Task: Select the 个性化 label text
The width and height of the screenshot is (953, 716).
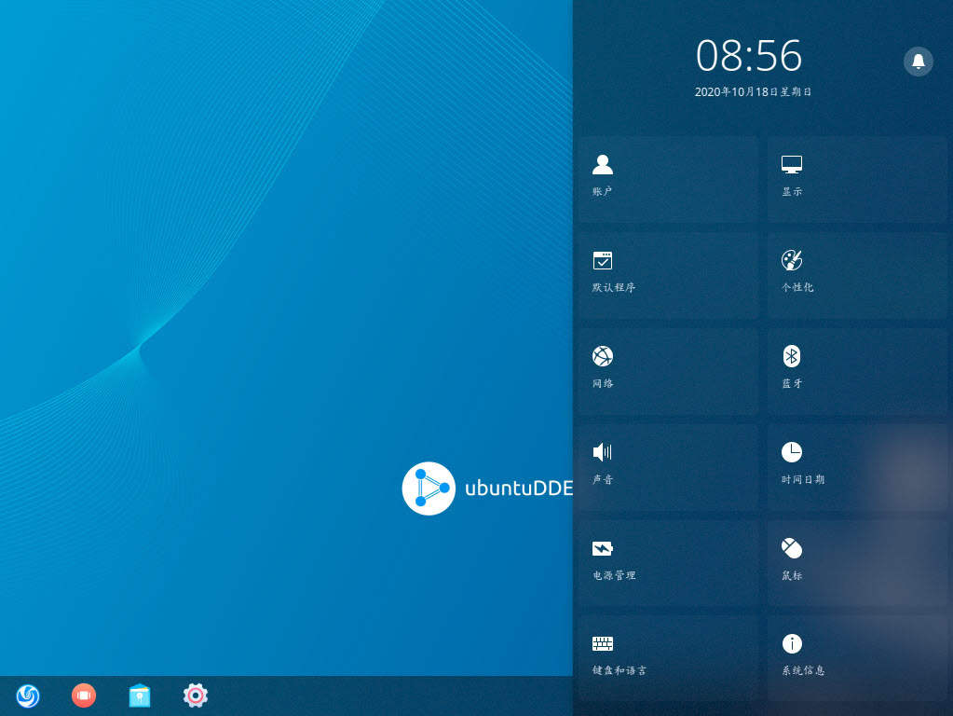Action: pyautogui.click(x=797, y=287)
